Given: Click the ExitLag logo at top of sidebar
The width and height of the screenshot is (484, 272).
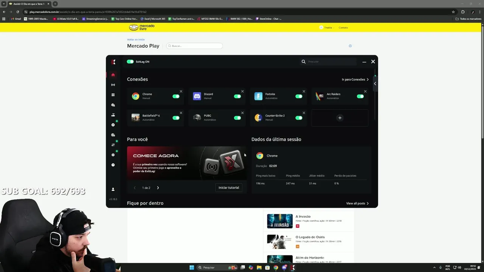Looking at the screenshot, I should coord(113,62).
